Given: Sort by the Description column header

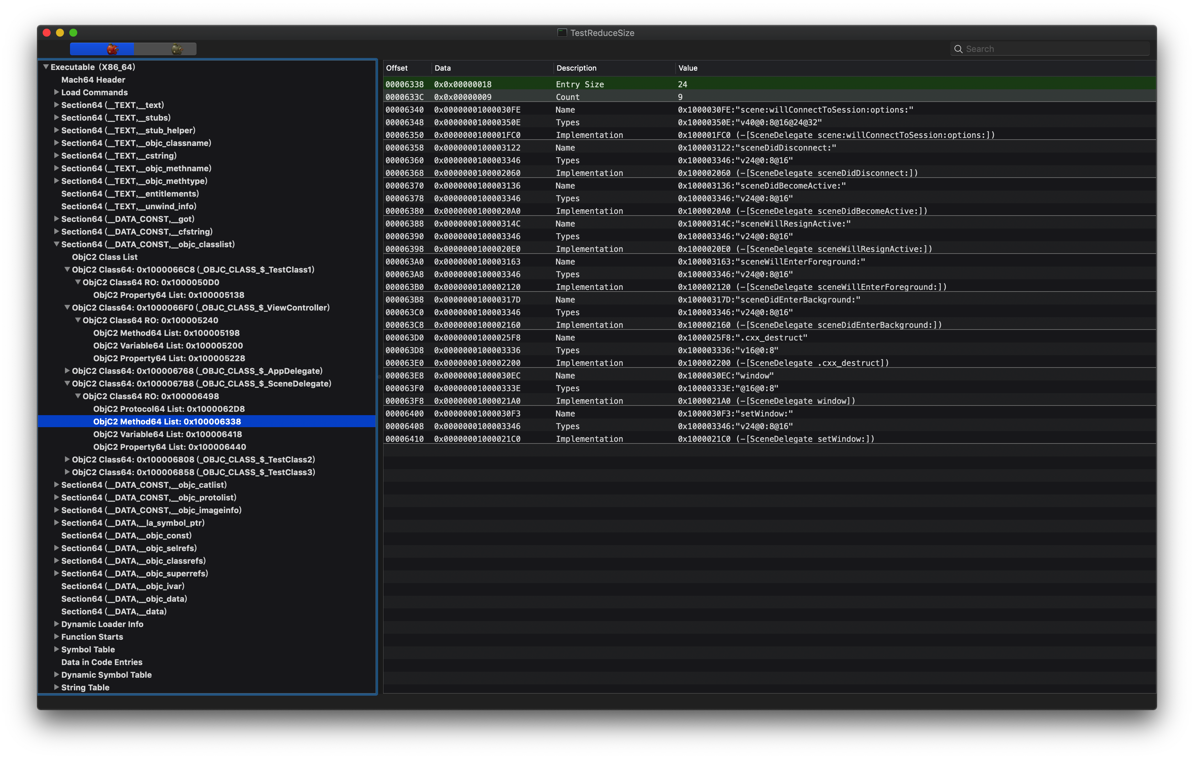Looking at the screenshot, I should tap(614, 68).
